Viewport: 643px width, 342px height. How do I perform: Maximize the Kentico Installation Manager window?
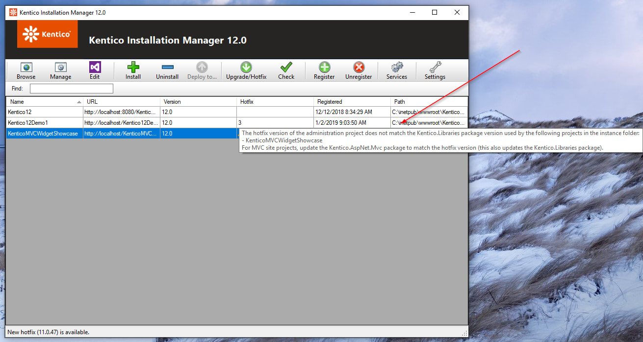(435, 12)
